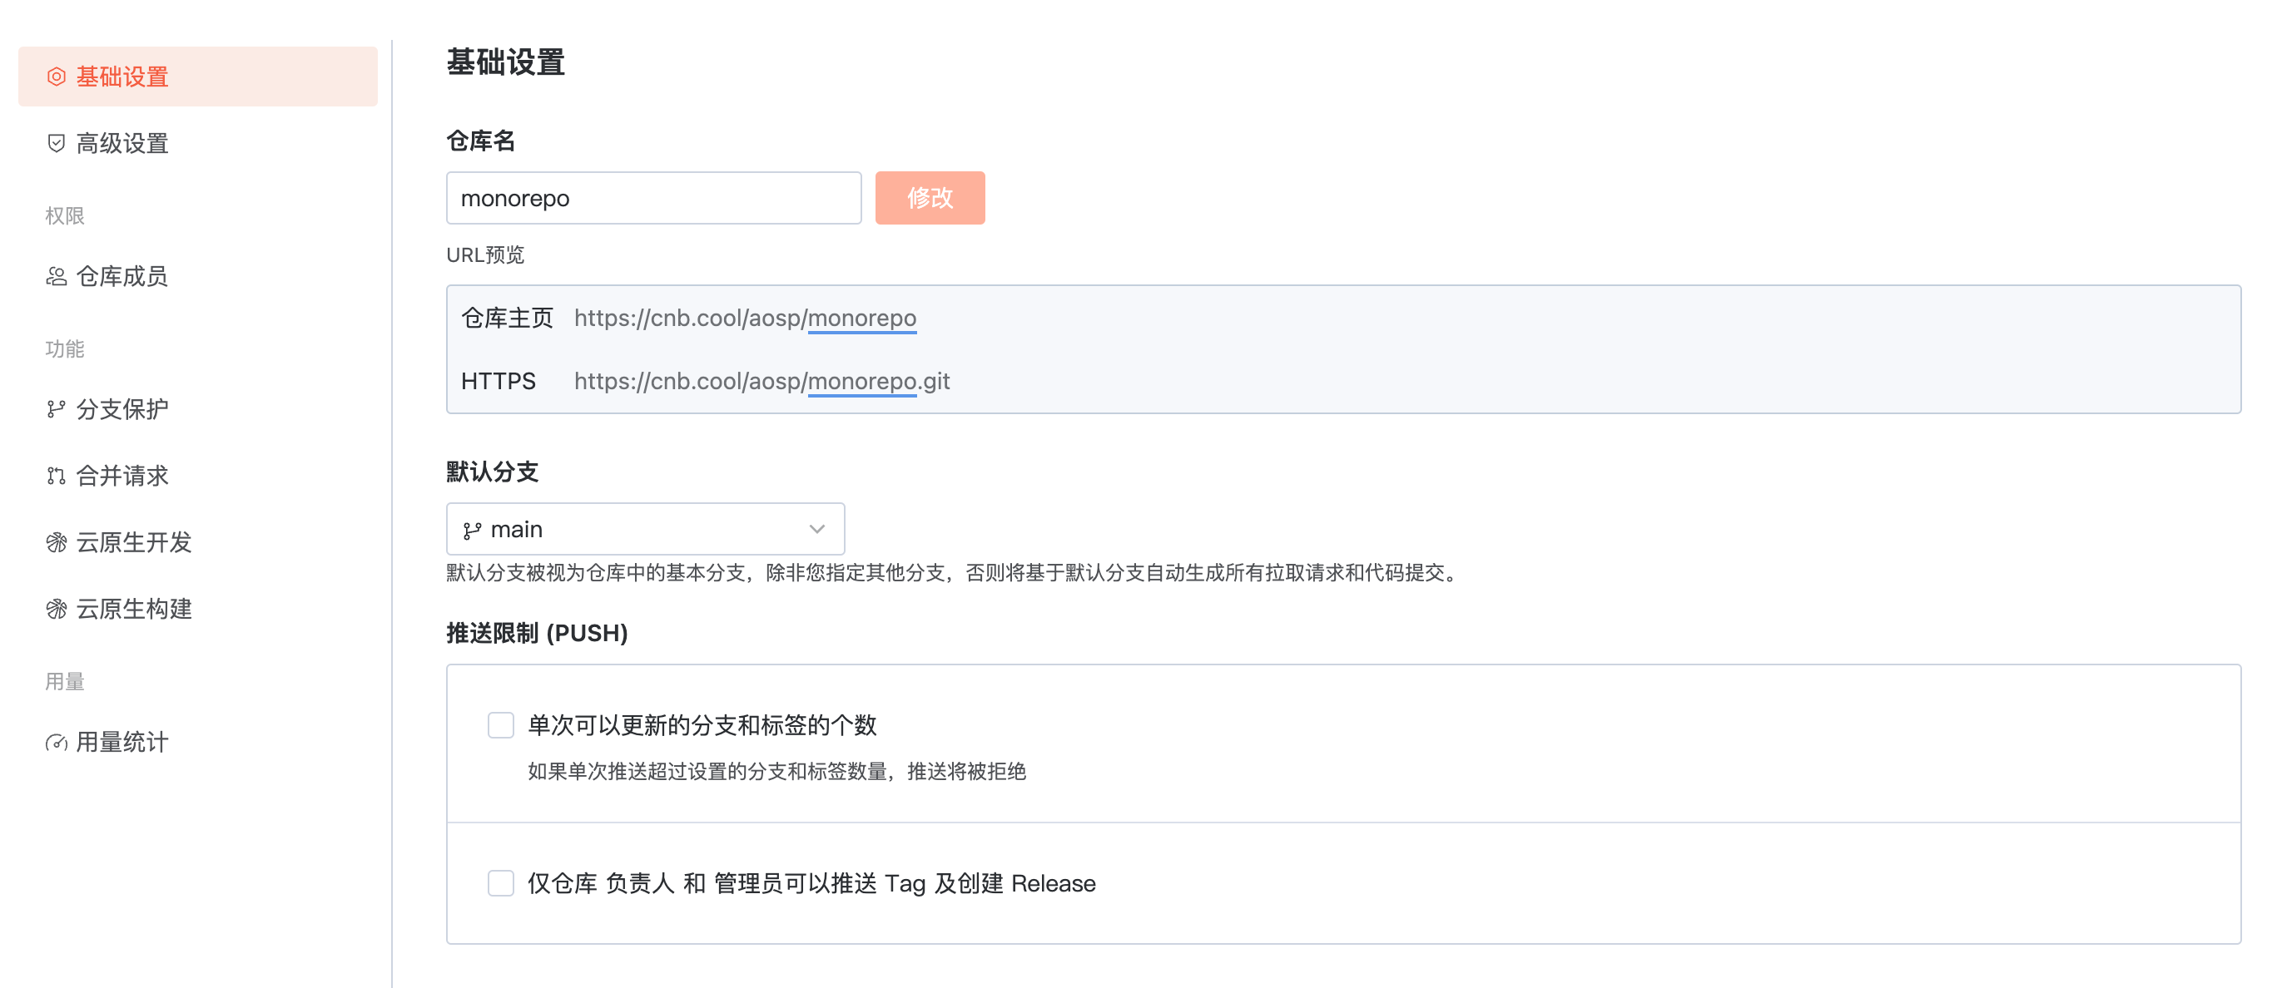Open 基础设置 menu item
The image size is (2277, 988).
pos(198,77)
